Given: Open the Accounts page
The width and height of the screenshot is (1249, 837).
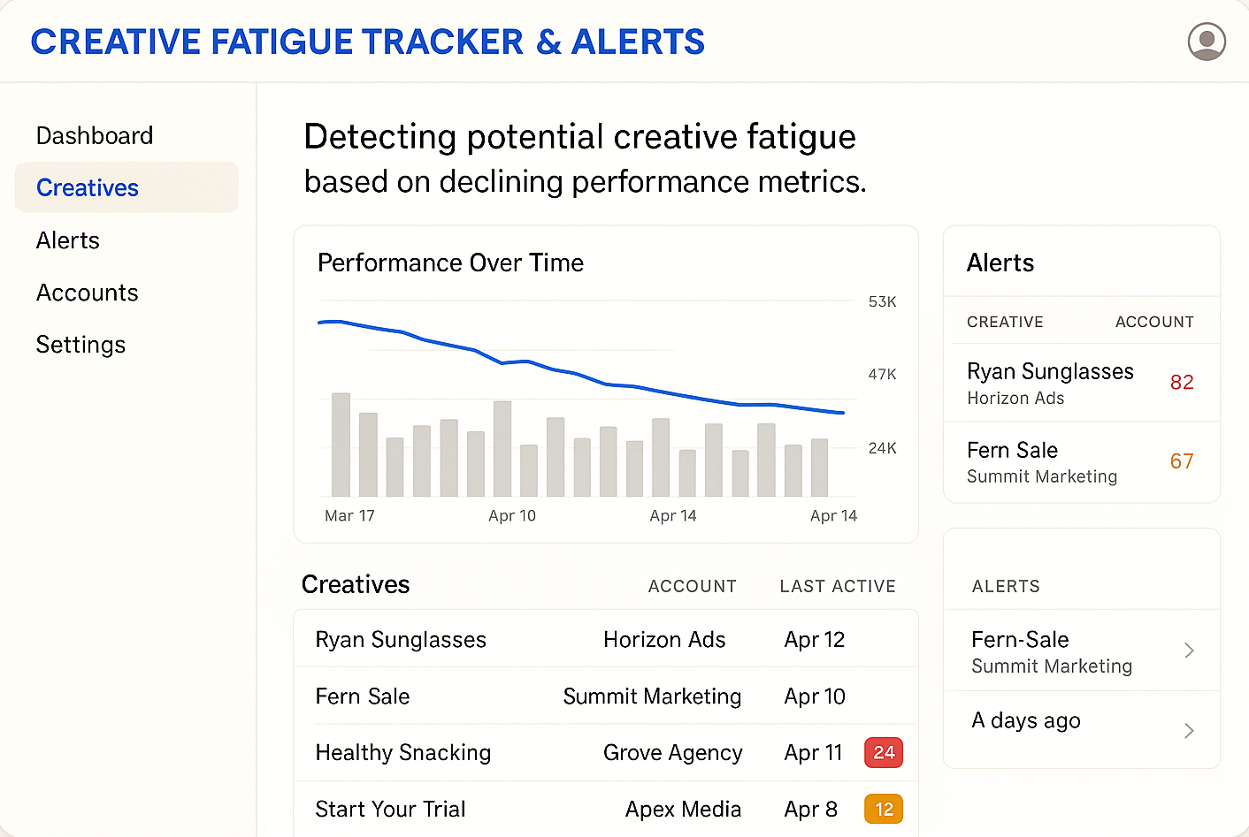Looking at the screenshot, I should point(87,293).
